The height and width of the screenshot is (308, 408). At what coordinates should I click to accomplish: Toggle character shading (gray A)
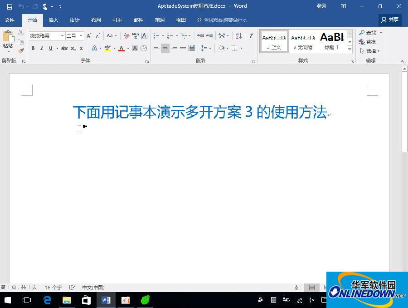[x=135, y=48]
